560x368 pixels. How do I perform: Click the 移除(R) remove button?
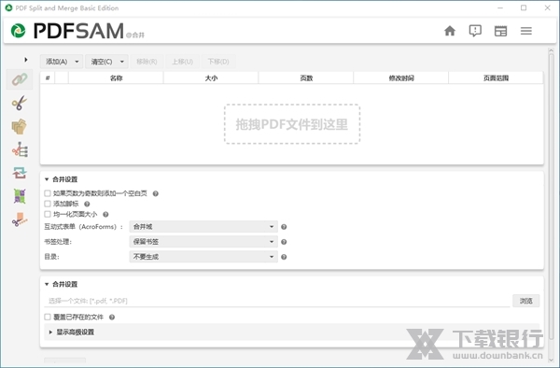[x=147, y=62]
